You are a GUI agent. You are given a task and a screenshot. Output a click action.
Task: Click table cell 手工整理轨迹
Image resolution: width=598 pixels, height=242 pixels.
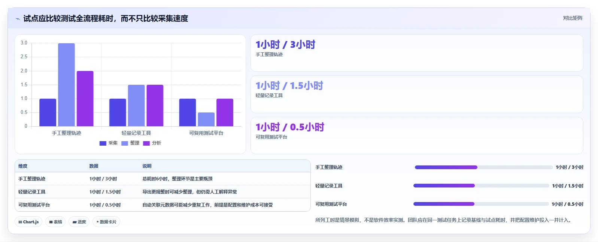[x=32, y=179]
